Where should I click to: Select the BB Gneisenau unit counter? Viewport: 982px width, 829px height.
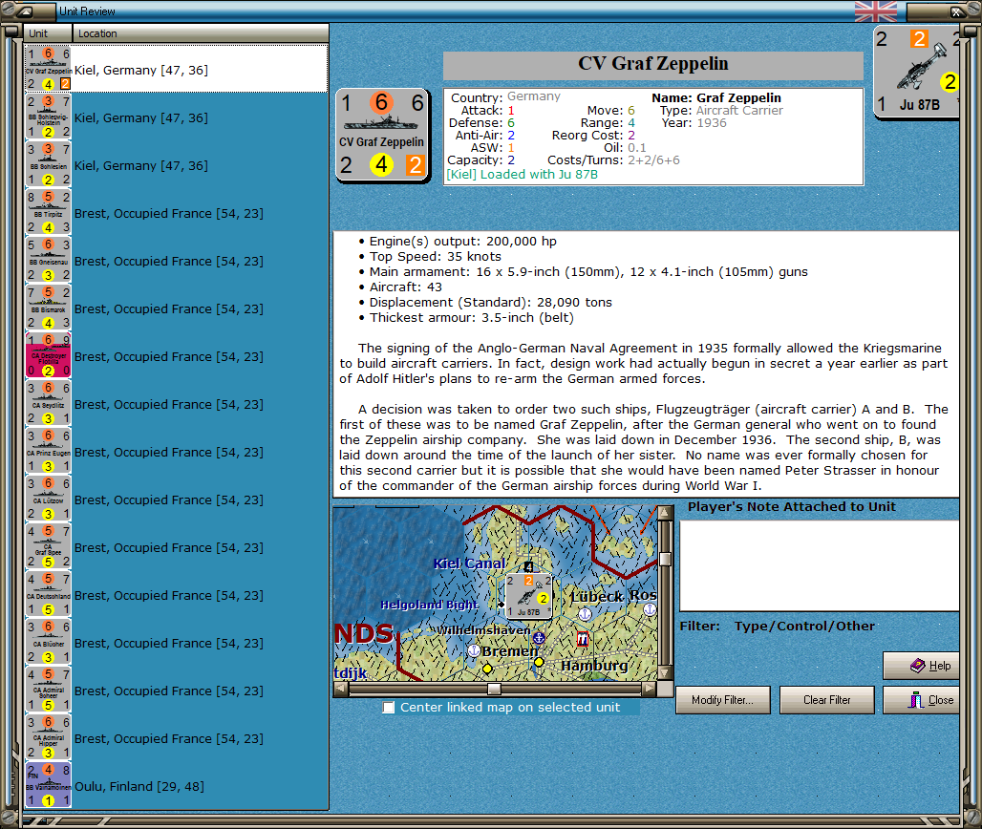coord(48,260)
